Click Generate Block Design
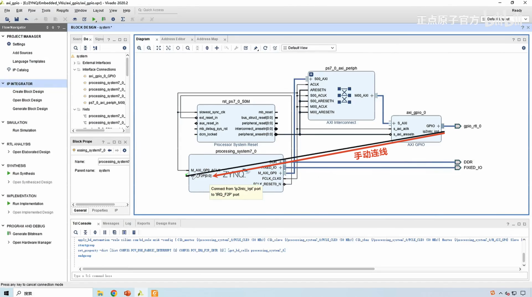This screenshot has height=297, width=532. (30, 109)
